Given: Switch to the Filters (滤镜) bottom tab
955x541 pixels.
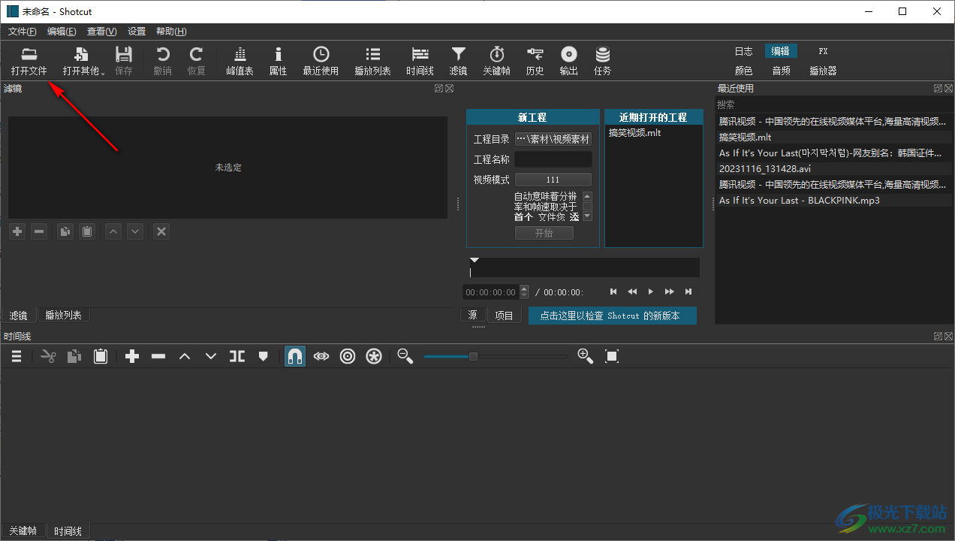Looking at the screenshot, I should pyautogui.click(x=18, y=316).
